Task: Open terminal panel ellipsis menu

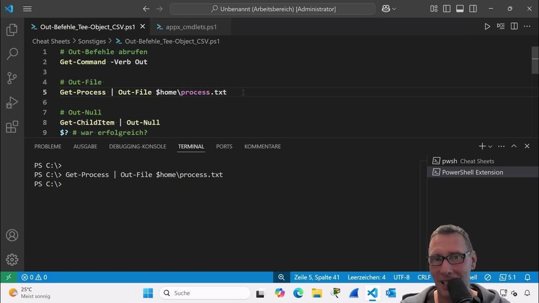Action: pos(501,146)
